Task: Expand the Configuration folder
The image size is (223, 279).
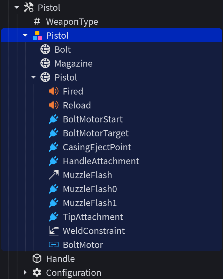Action: 25,272
